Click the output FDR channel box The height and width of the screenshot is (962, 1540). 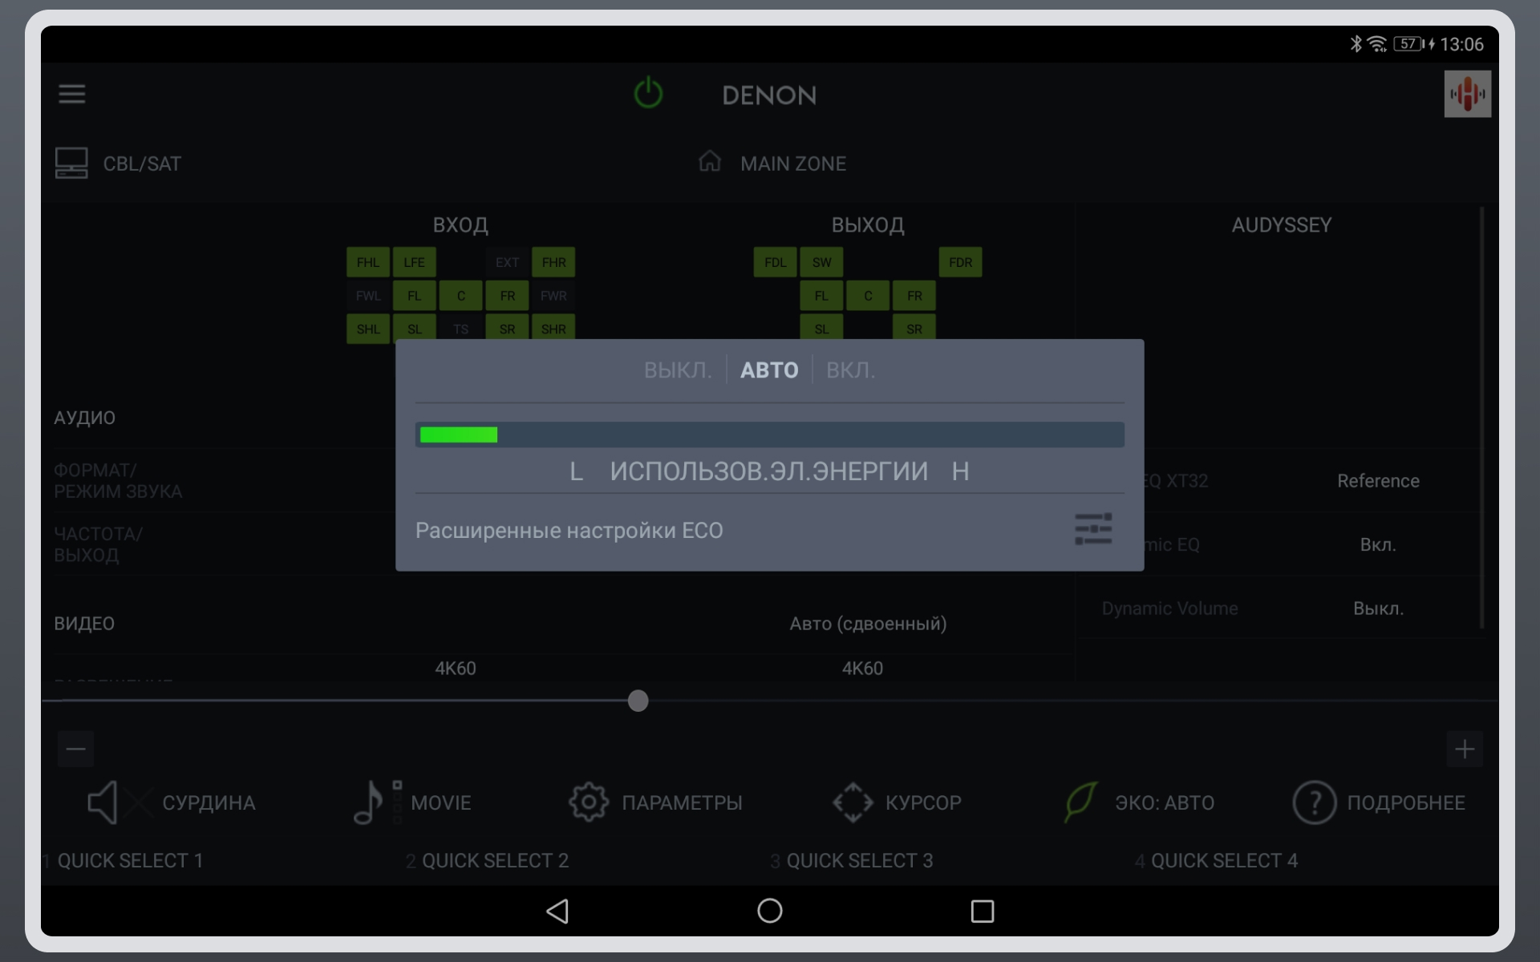pos(960,262)
